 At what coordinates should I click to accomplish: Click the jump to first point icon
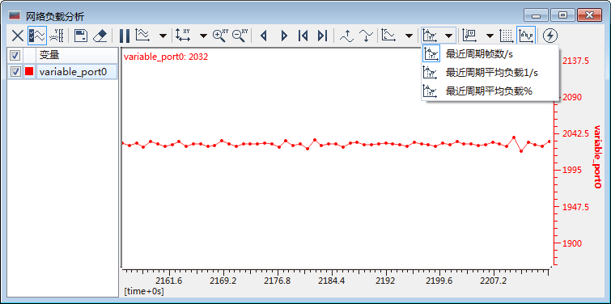pyautogui.click(x=303, y=36)
